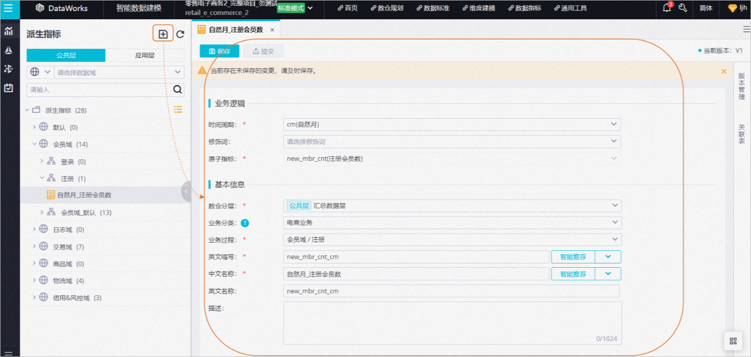The width and height of the screenshot is (751, 357).
Task: Open 数据标准 in top navigation
Action: pyautogui.click(x=433, y=8)
